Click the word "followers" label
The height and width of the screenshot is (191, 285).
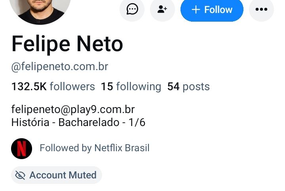point(72,87)
